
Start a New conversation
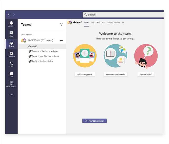point(95,121)
